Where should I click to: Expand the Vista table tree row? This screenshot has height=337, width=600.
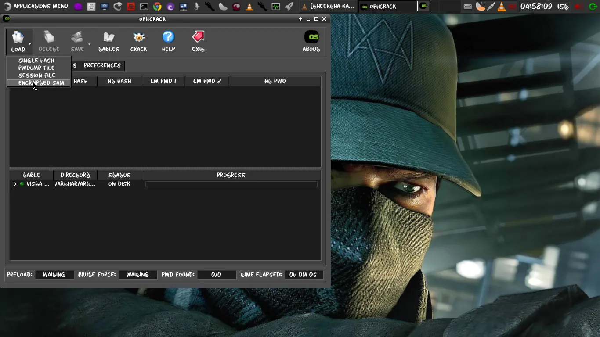[x=14, y=184]
